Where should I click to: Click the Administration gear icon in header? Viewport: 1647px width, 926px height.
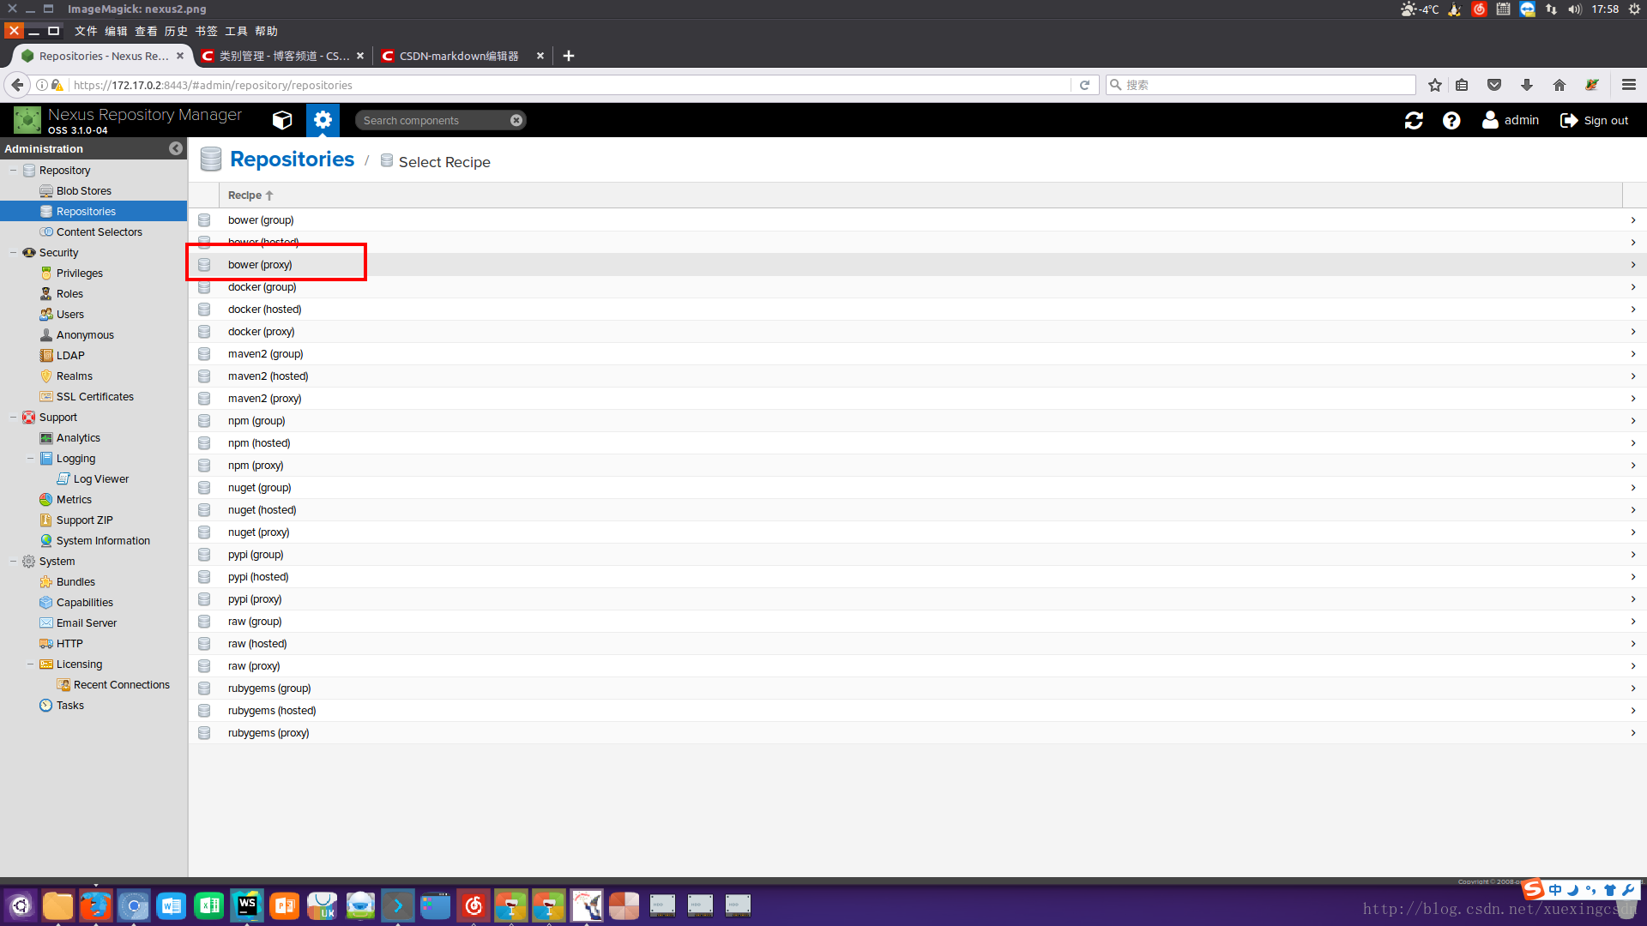(323, 120)
